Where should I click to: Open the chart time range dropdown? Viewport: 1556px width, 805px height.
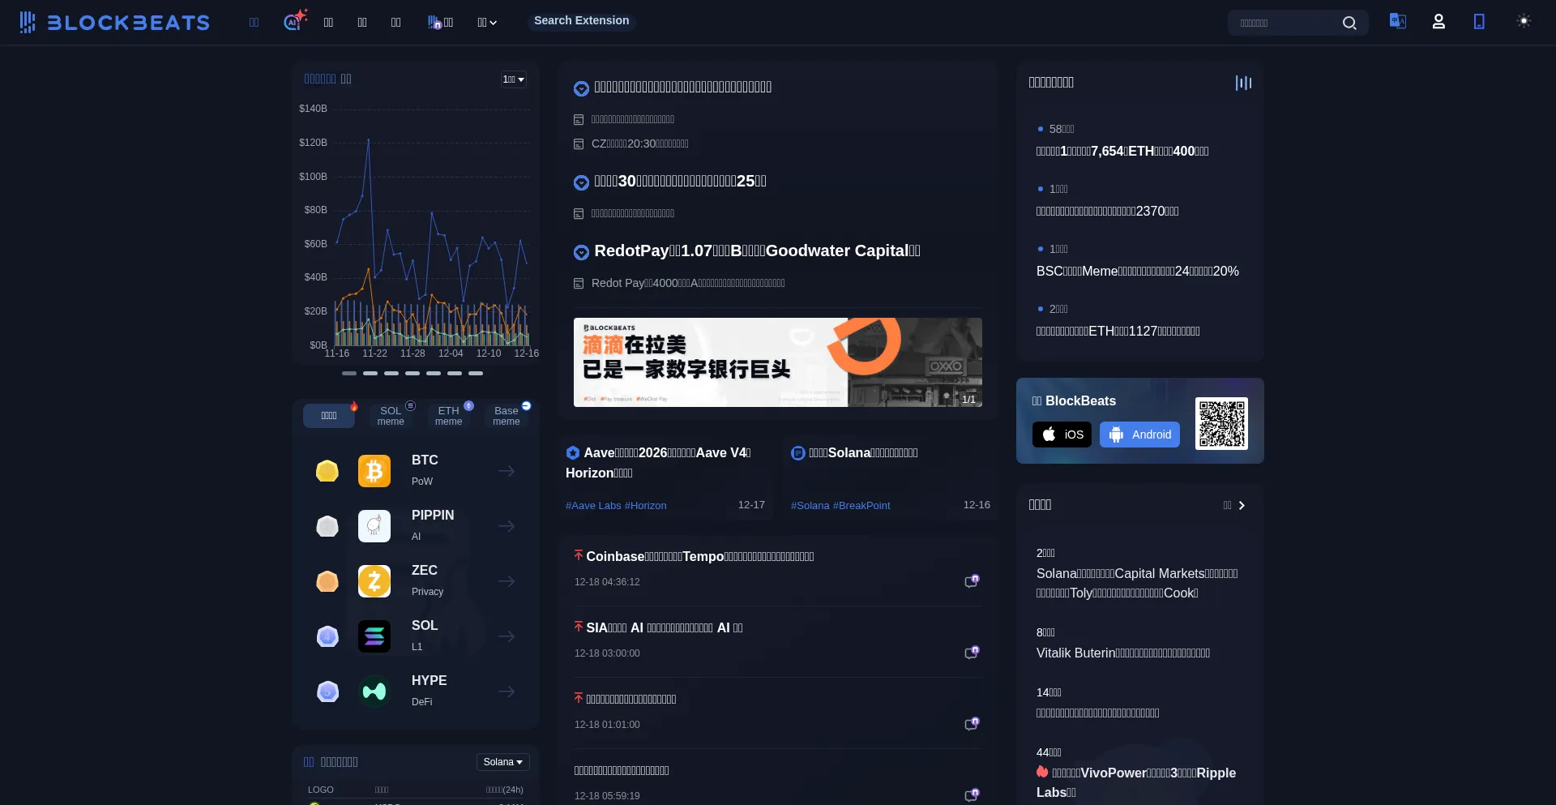513,79
